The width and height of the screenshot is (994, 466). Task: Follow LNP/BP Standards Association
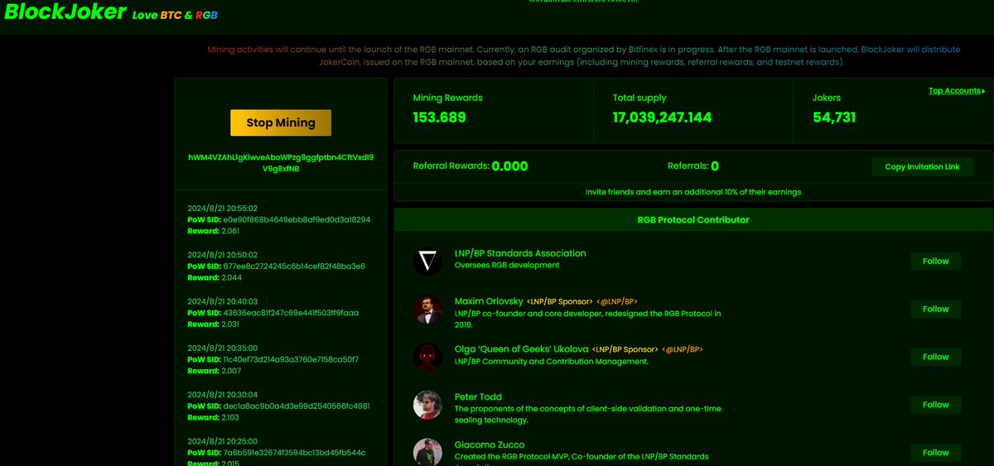coord(936,261)
